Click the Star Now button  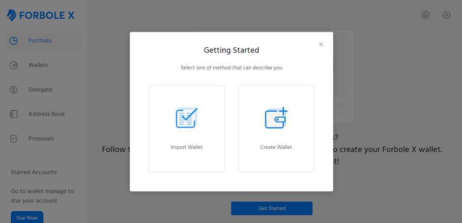(x=27, y=218)
